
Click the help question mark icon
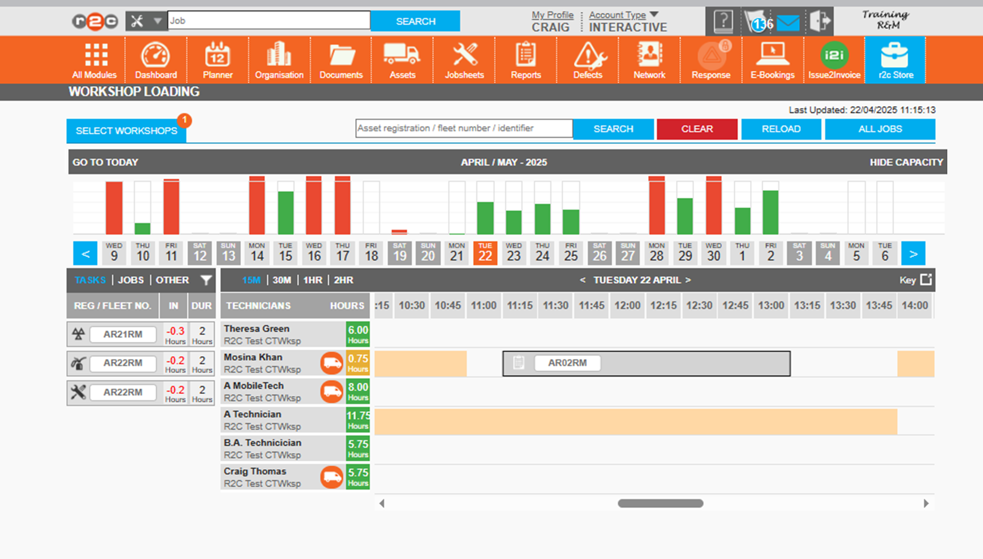[723, 21]
